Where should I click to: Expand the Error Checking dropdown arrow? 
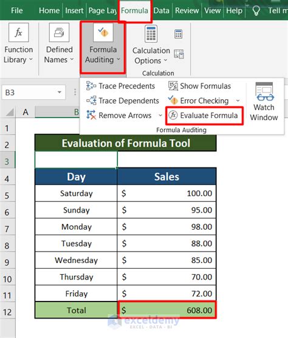coord(238,100)
